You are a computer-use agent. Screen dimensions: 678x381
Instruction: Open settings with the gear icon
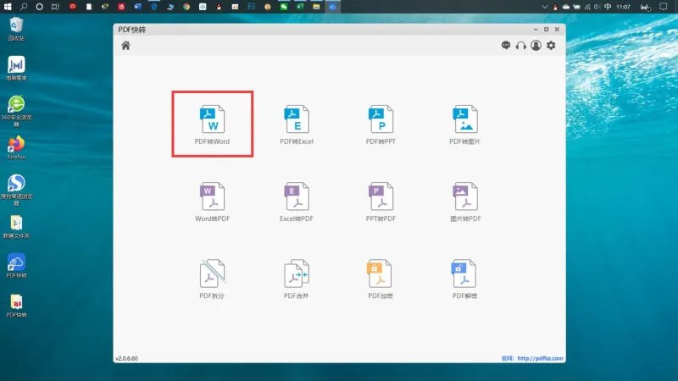pyautogui.click(x=551, y=46)
